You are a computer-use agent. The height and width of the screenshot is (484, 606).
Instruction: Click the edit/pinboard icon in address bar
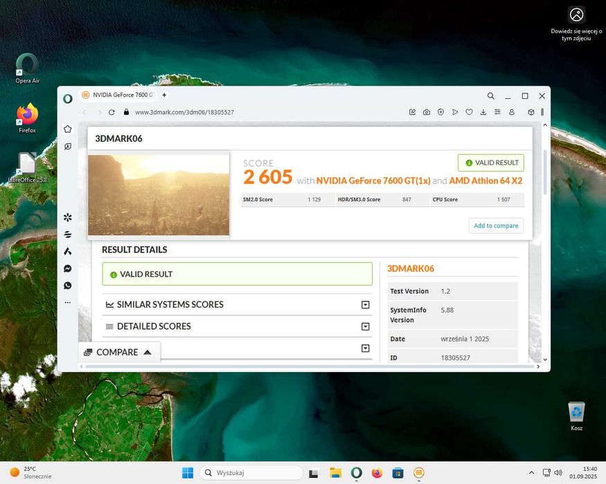point(412,112)
